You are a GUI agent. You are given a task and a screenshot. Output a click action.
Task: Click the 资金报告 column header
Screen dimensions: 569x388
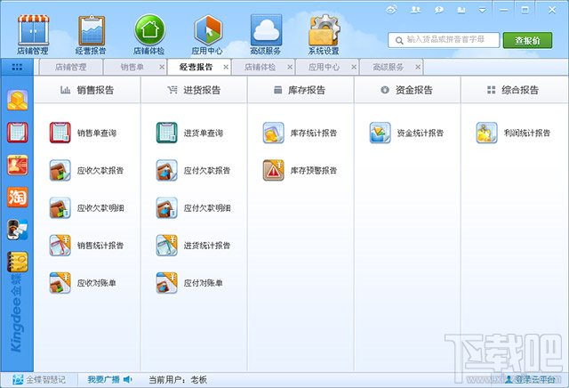407,90
